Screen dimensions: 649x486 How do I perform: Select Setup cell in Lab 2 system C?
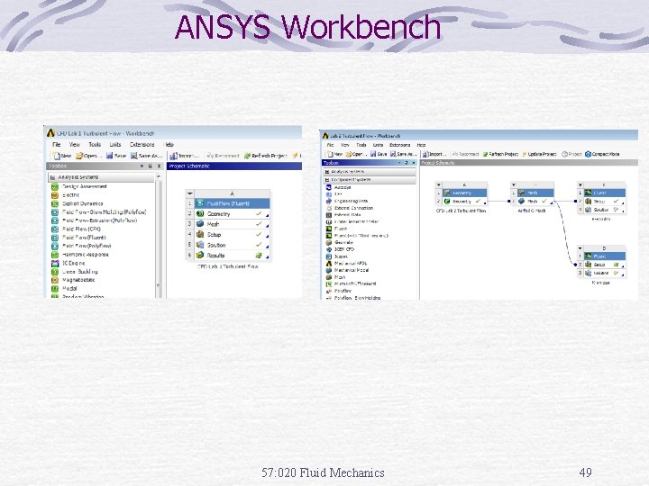point(604,202)
